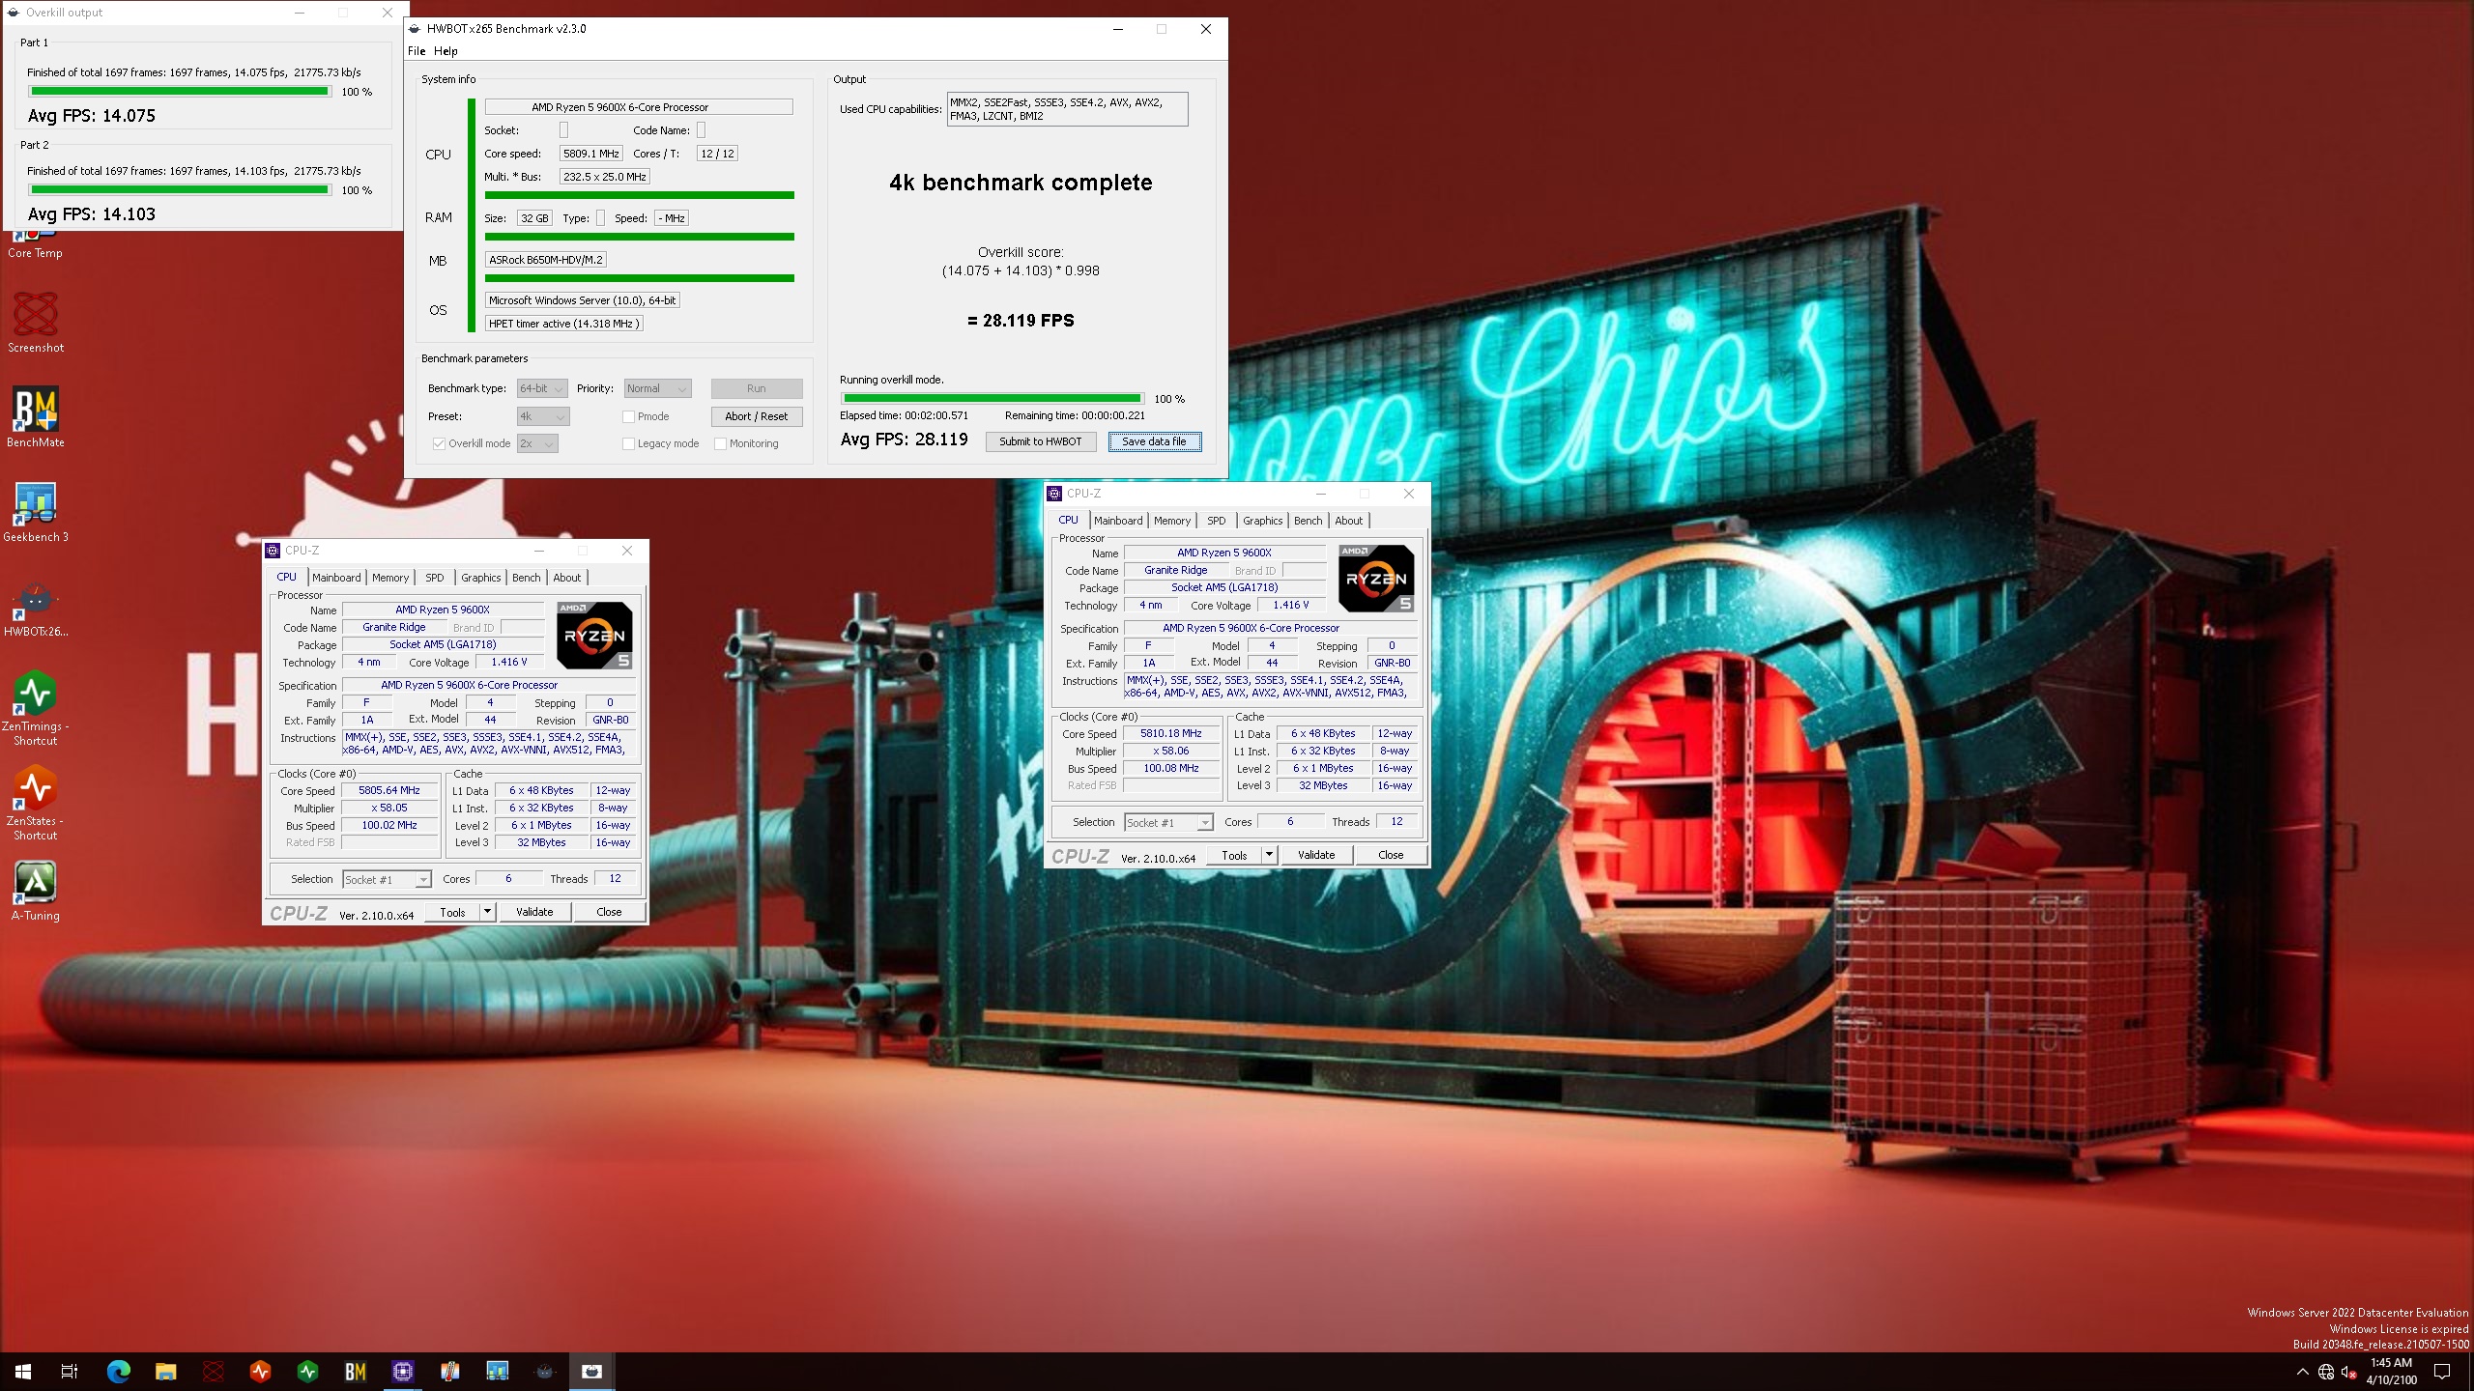The image size is (2474, 1391).
Task: Click the Part 2 progress bar
Action: (x=180, y=190)
